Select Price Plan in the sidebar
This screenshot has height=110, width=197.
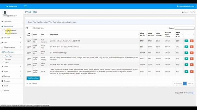click(x=8, y=56)
